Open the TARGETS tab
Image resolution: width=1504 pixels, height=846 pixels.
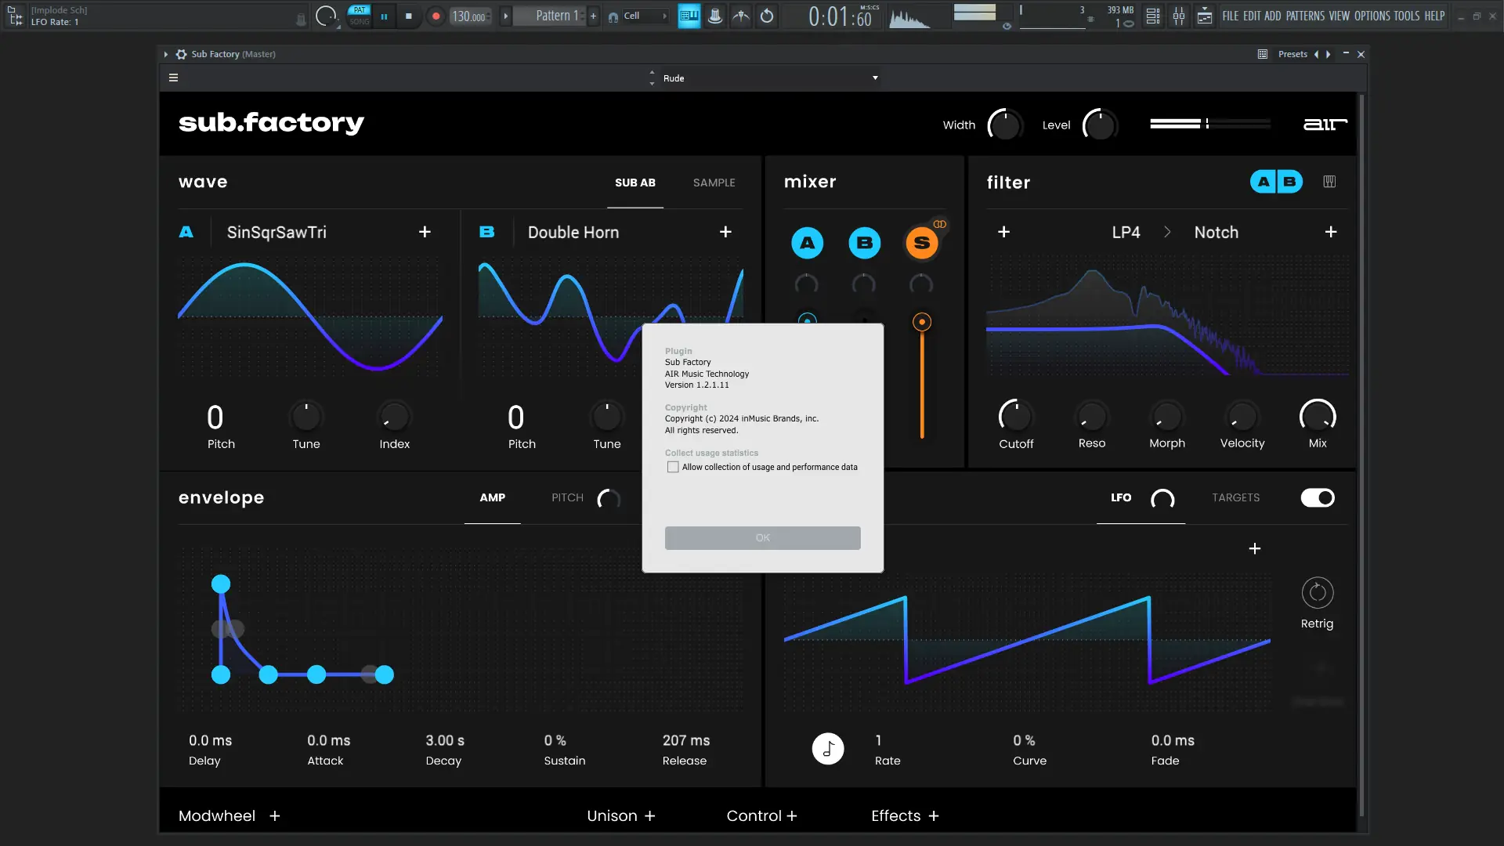[1235, 498]
